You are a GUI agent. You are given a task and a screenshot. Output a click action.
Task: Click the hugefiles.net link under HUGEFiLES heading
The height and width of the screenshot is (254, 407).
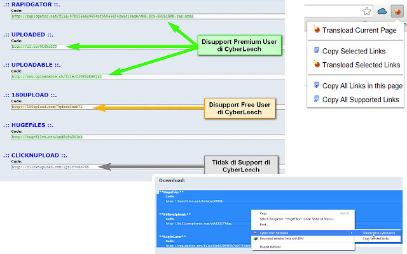[47, 137]
